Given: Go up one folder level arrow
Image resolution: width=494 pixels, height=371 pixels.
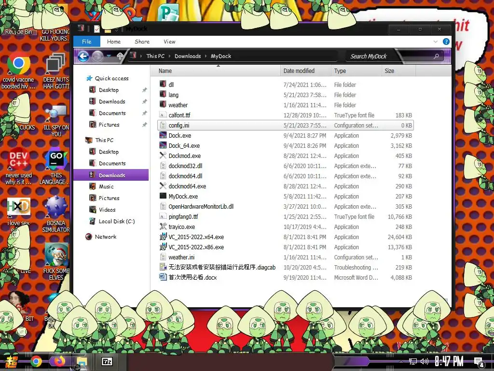Looking at the screenshot, I should 120,56.
